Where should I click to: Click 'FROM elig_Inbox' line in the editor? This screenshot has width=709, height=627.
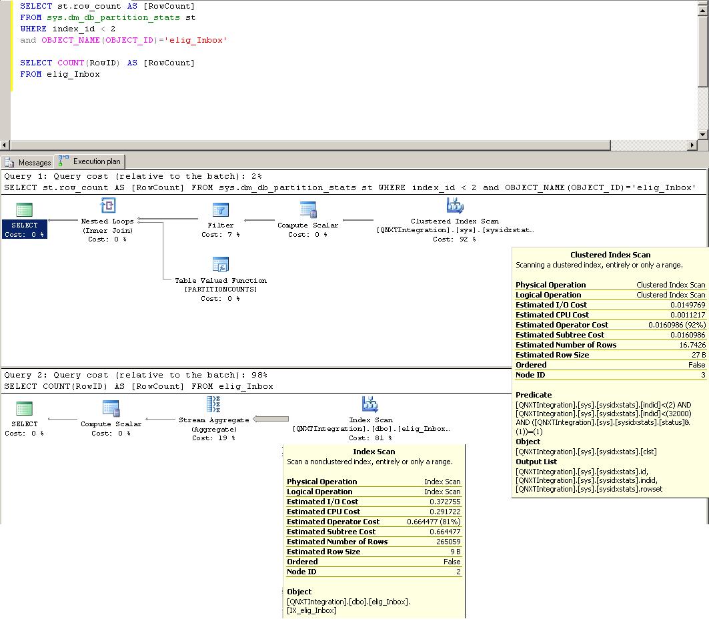[59, 74]
